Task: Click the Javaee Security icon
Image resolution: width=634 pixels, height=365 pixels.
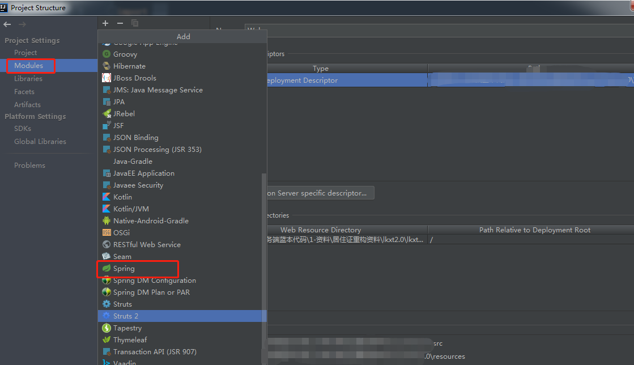Action: [107, 185]
